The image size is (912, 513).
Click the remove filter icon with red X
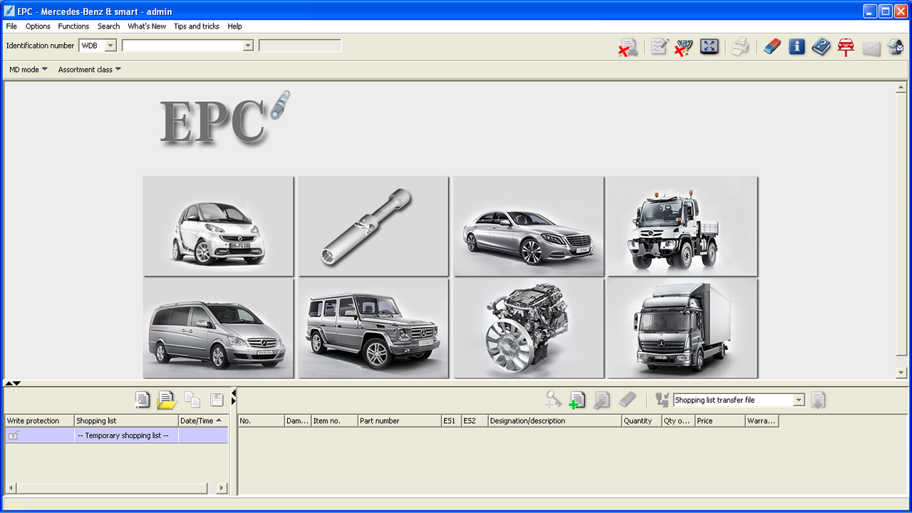coord(683,48)
